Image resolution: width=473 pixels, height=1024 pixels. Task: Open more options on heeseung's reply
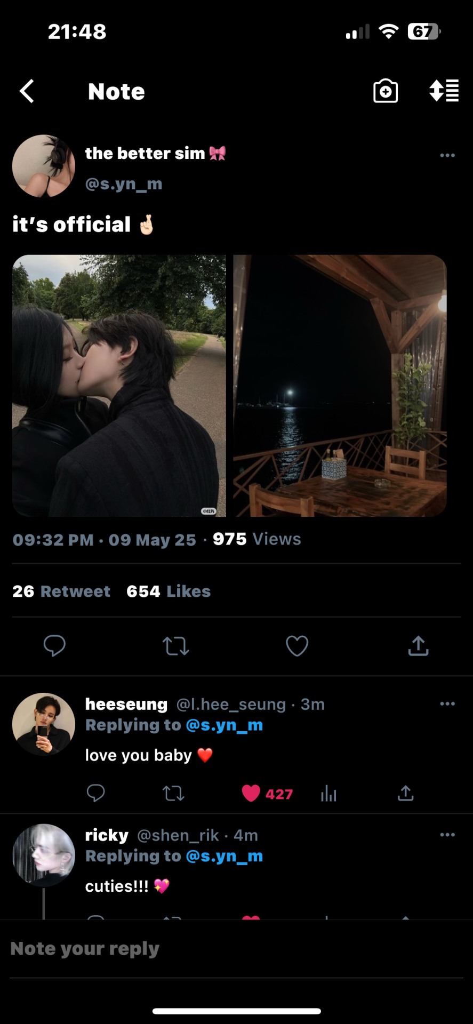point(447,704)
